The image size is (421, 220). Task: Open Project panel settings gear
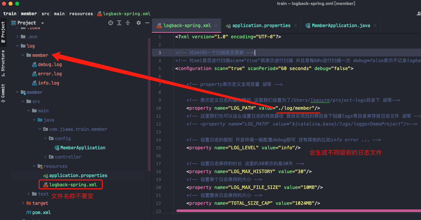[139, 23]
